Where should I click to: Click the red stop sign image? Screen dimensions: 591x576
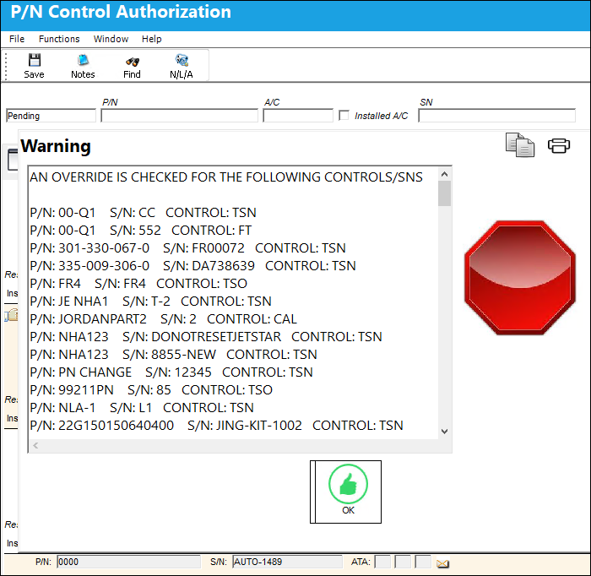[520, 278]
